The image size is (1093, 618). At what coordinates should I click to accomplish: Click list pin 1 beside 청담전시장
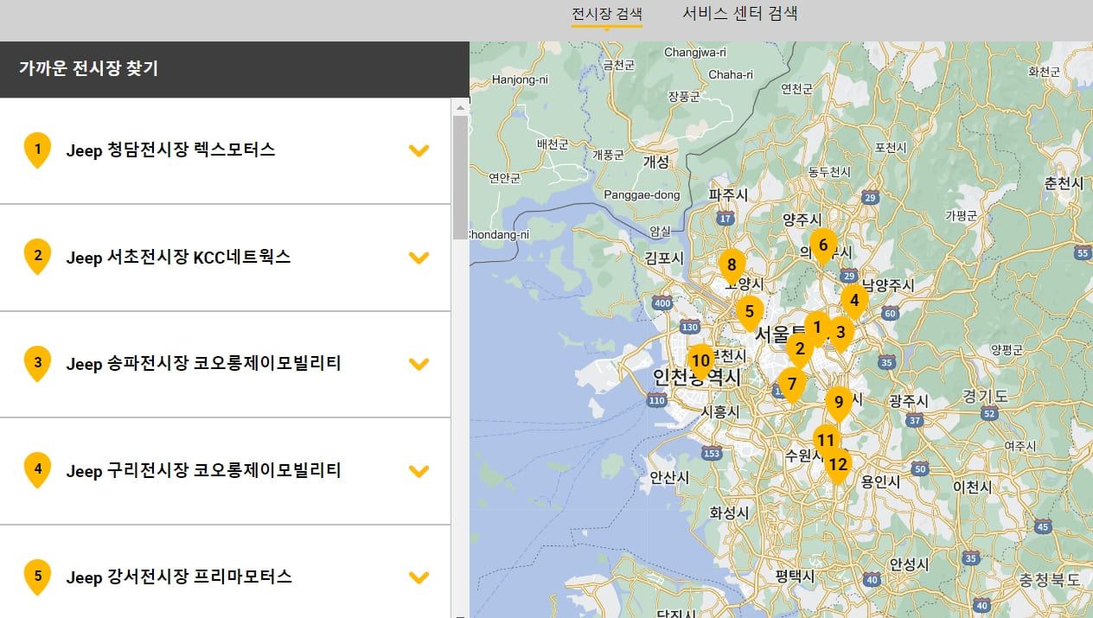[x=37, y=150]
